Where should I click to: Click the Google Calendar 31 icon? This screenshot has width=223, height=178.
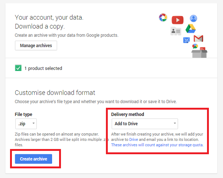coord(186,40)
